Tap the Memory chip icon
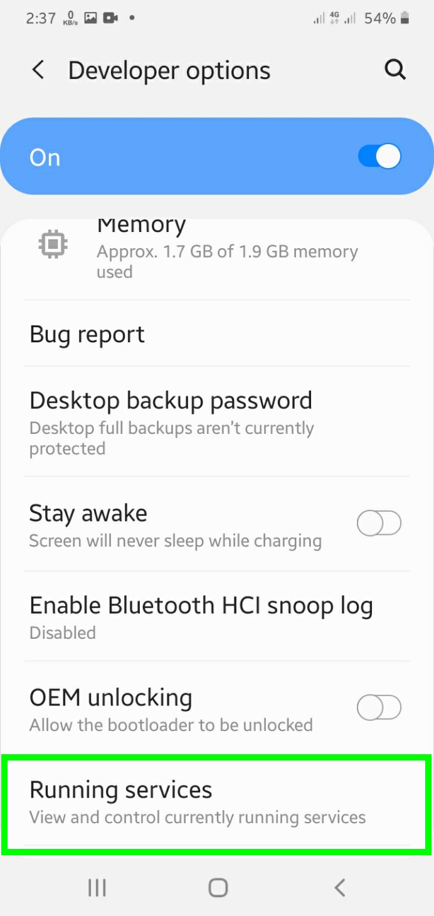This screenshot has width=434, height=916. pos(53,245)
